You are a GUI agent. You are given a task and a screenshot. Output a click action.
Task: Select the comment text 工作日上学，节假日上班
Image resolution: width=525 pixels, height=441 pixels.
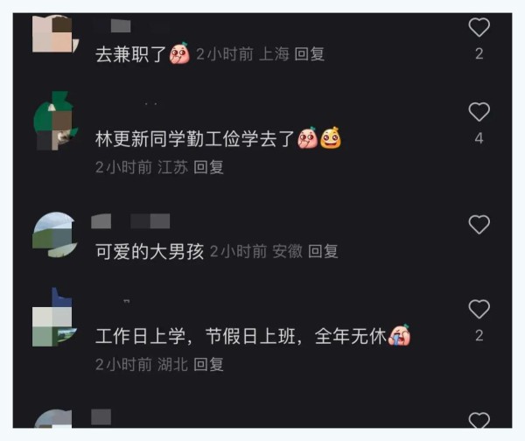(x=196, y=336)
